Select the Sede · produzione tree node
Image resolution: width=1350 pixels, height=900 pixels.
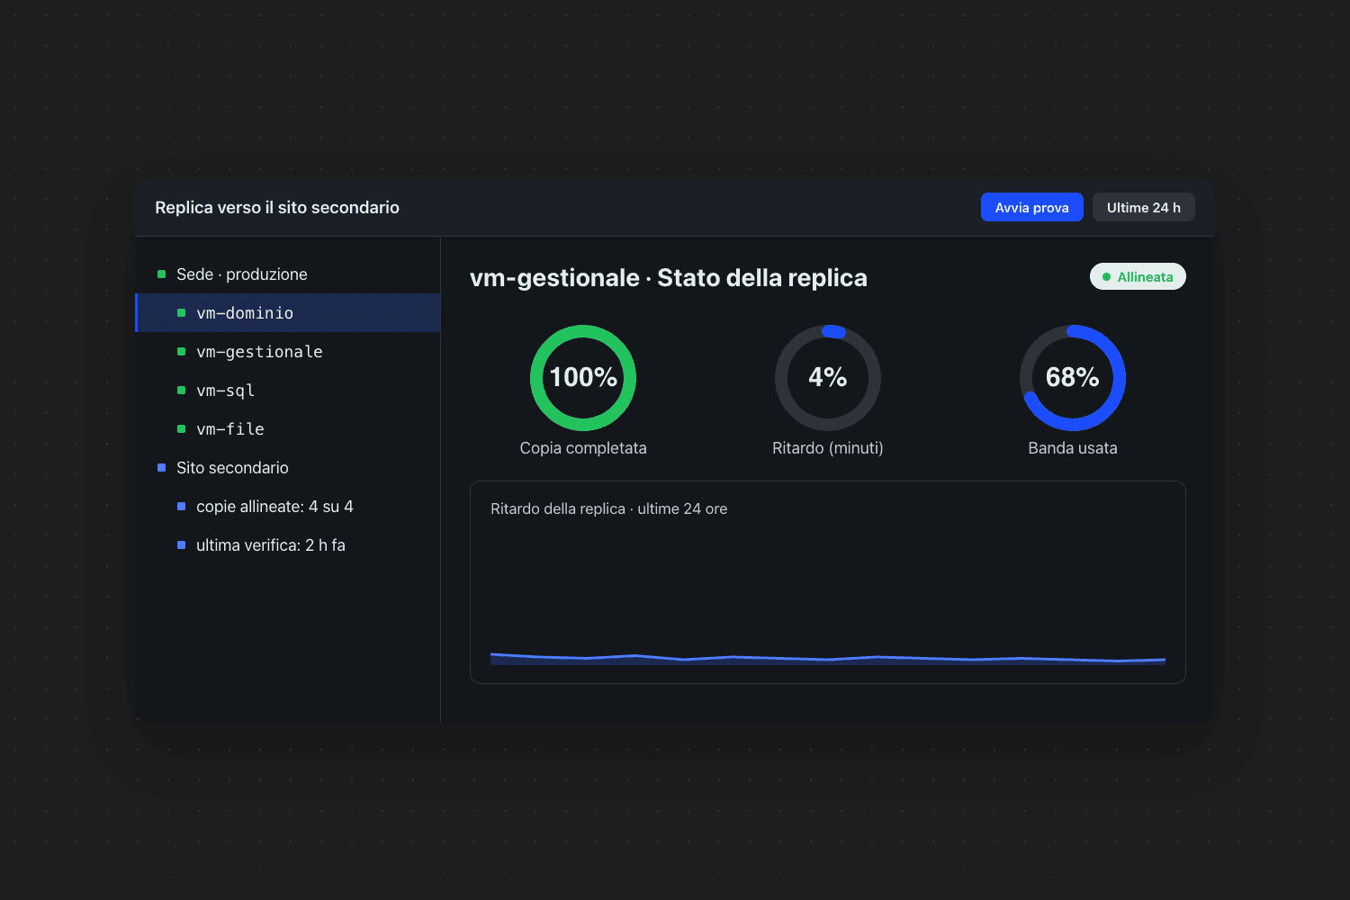coord(288,274)
